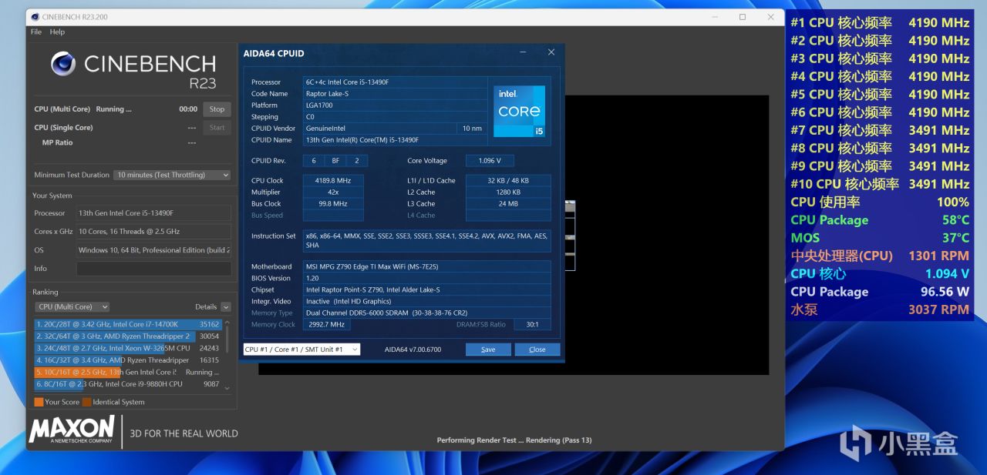Click the Memory Type DDR5-6000 value

pos(427,313)
